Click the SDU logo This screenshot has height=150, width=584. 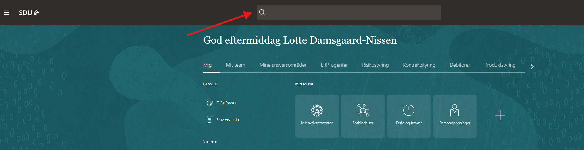point(29,13)
